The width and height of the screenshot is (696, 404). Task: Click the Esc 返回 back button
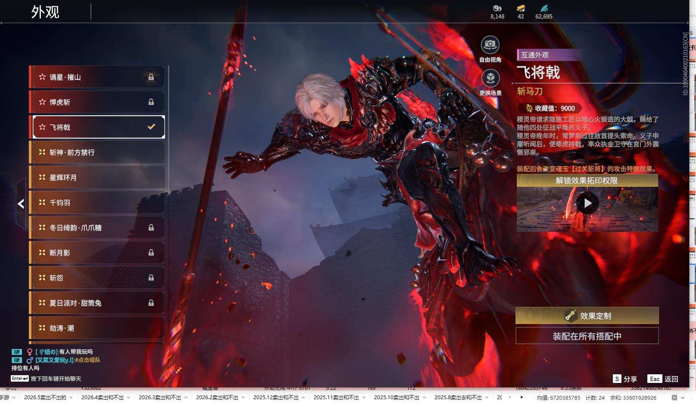click(663, 379)
